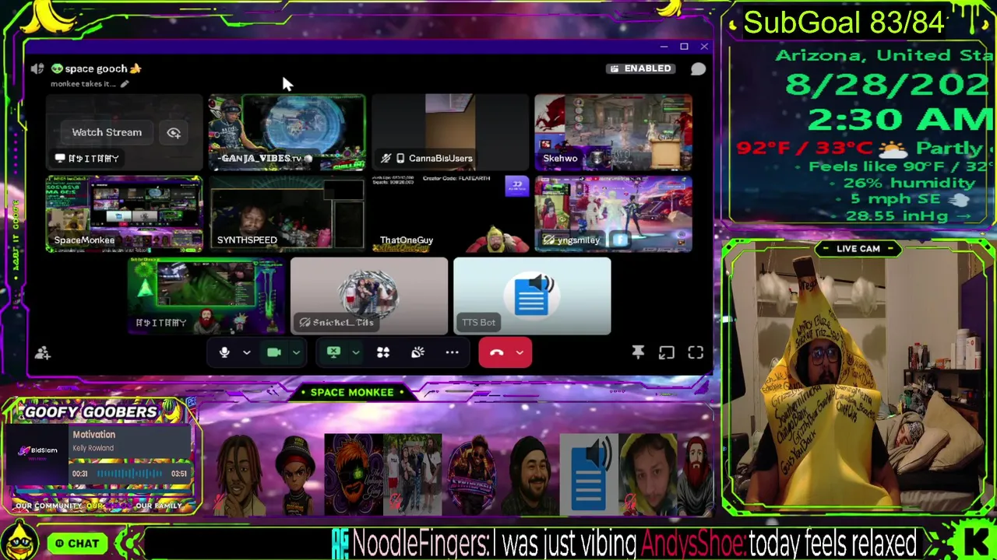
Task: Open the microphone options arrow
Action: (246, 352)
